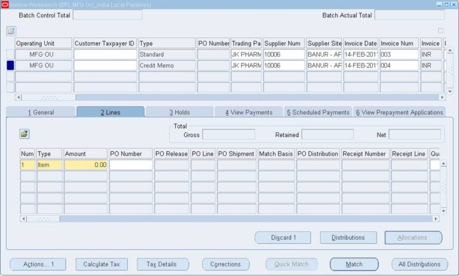Click the Quick Match button
Screen dimensions: 459x276
click(292, 264)
